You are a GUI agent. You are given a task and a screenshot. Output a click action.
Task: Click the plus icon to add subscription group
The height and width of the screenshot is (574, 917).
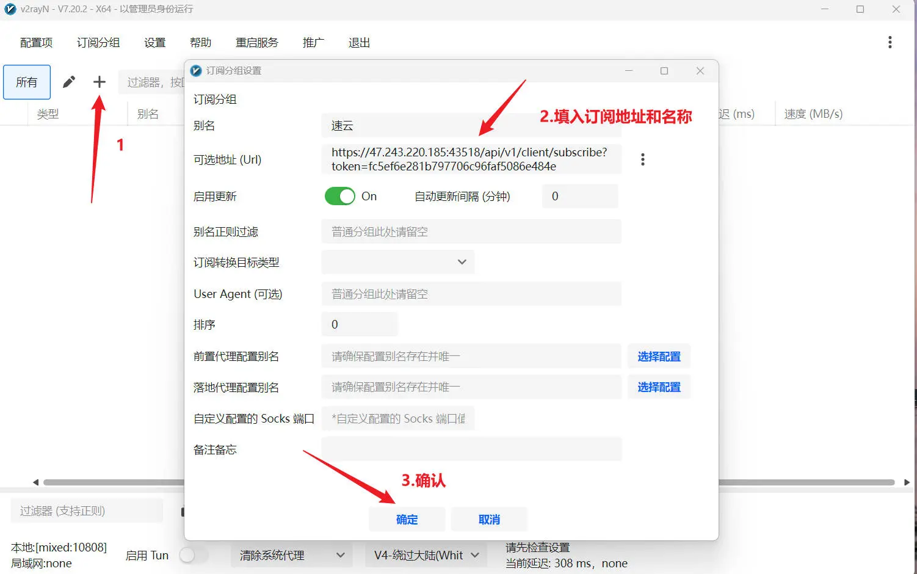pyautogui.click(x=98, y=82)
